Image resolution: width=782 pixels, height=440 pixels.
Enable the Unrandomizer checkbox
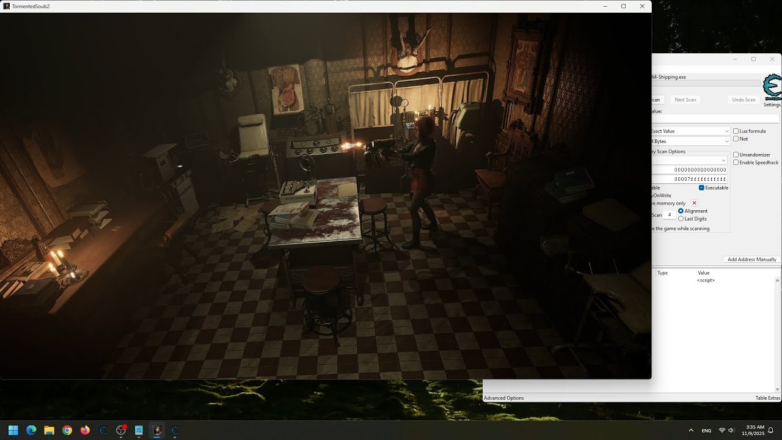tap(736, 155)
